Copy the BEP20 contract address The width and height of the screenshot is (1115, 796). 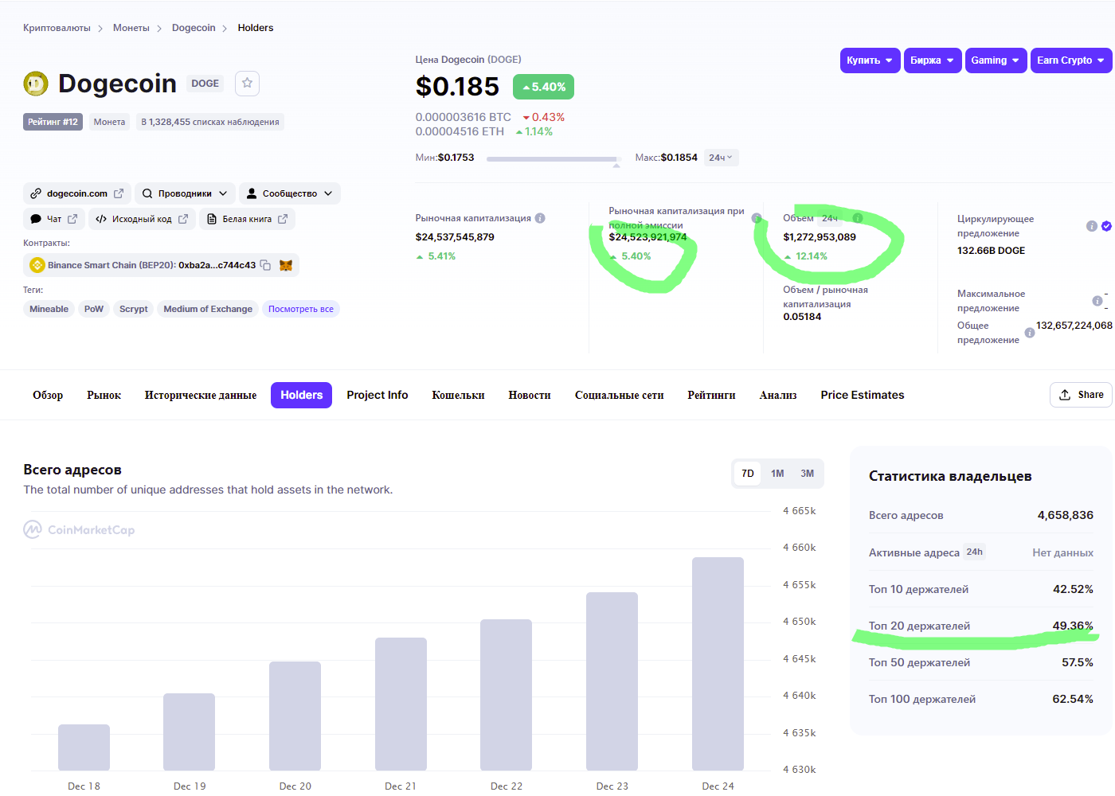(266, 265)
